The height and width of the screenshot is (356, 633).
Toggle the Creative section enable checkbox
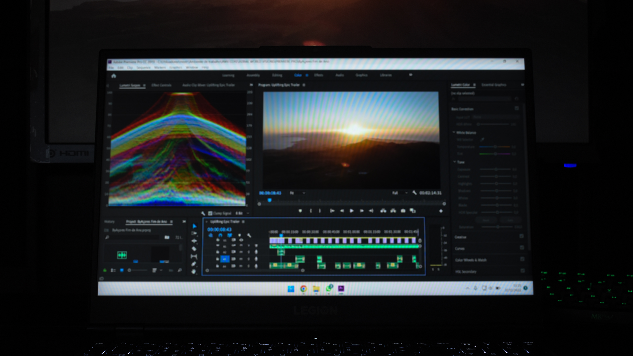click(521, 236)
